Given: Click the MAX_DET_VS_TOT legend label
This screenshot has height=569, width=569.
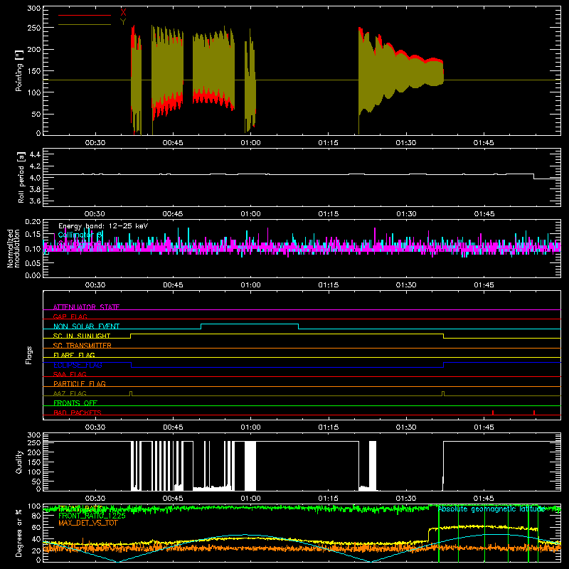Looking at the screenshot, I should point(88,523).
